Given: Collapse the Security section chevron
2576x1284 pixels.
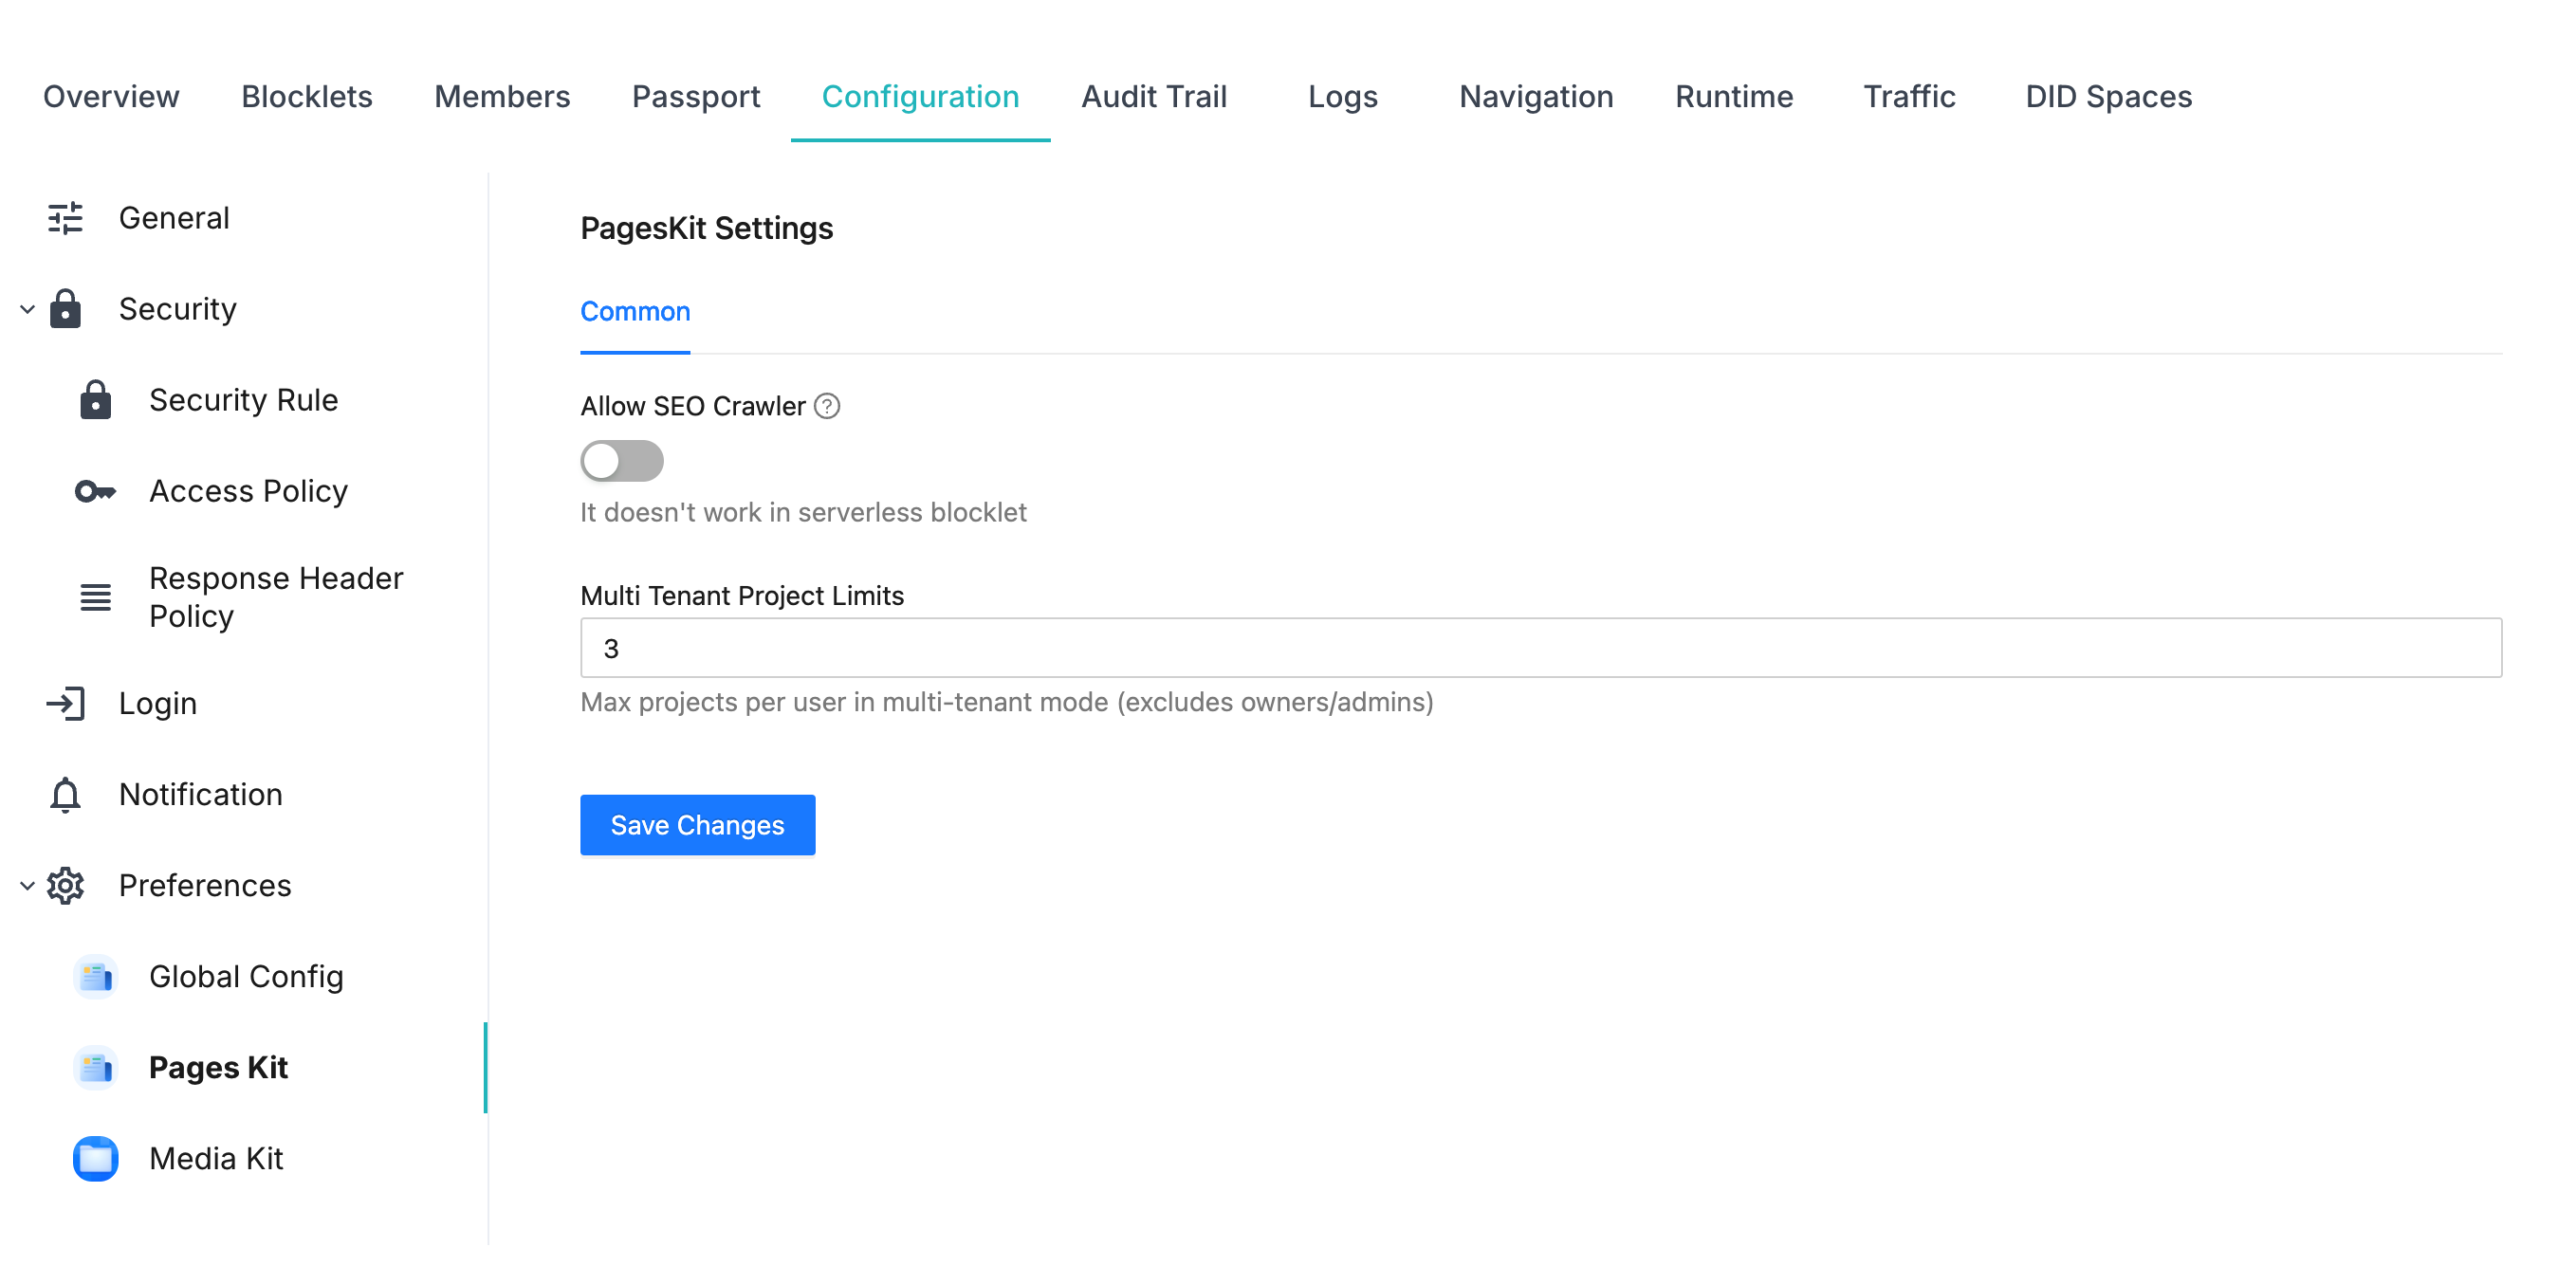Looking at the screenshot, I should point(27,309).
